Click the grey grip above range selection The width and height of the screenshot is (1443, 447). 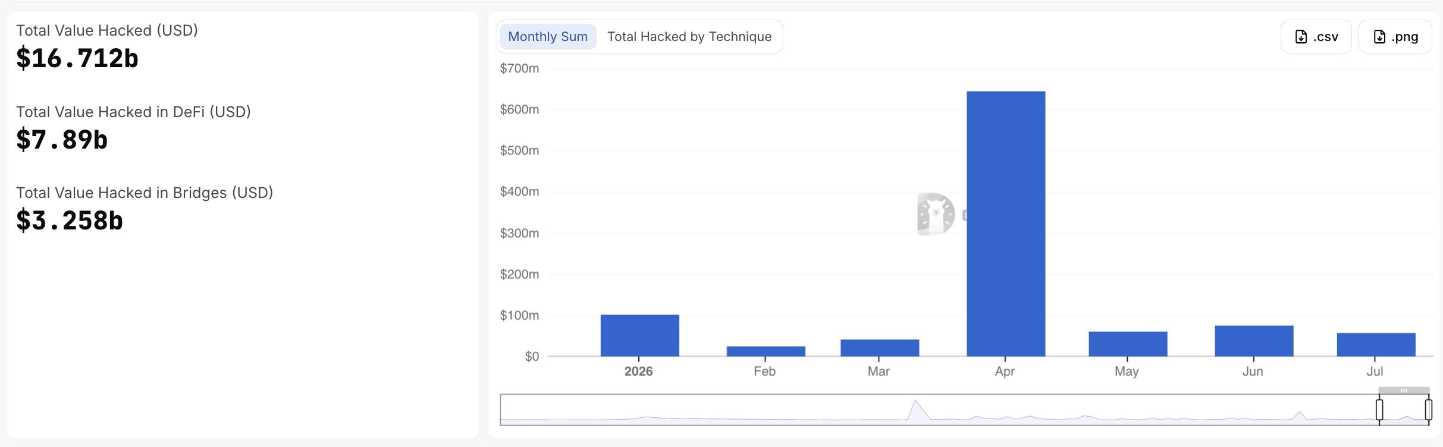click(x=1404, y=391)
